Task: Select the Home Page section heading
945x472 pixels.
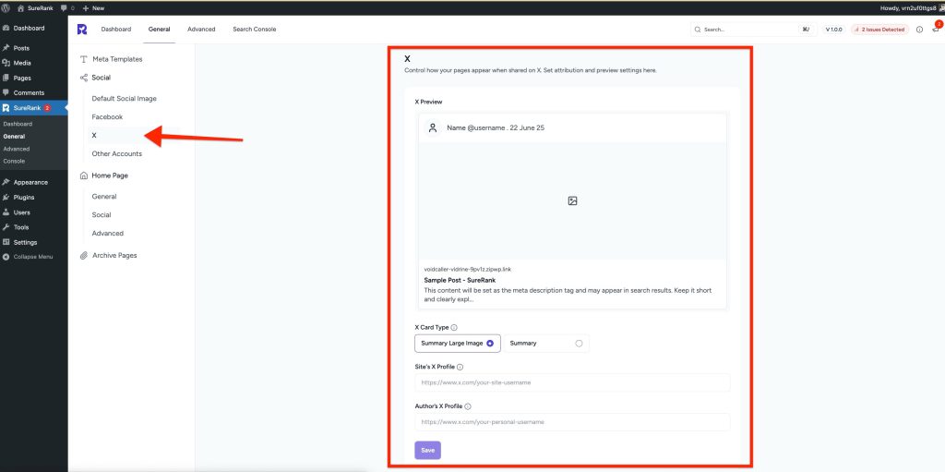Action: 103,175
